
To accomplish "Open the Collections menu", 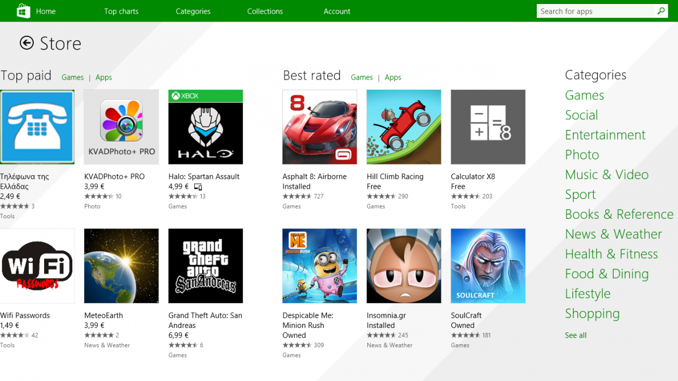I will tap(265, 11).
